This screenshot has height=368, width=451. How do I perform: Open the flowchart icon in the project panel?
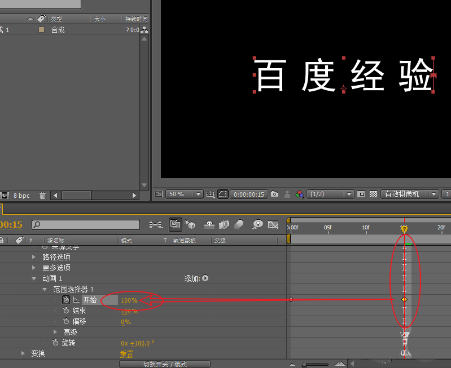click(144, 30)
